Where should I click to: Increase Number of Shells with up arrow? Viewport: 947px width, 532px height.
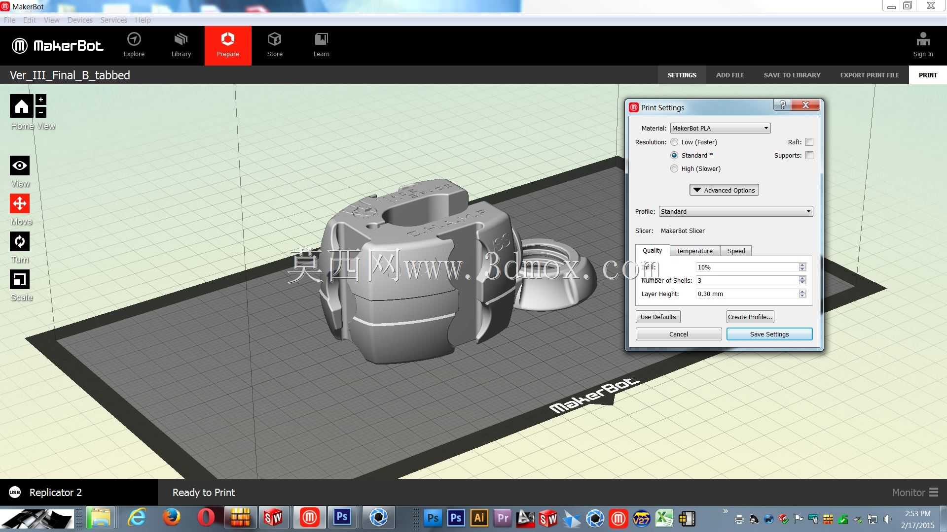click(x=802, y=278)
